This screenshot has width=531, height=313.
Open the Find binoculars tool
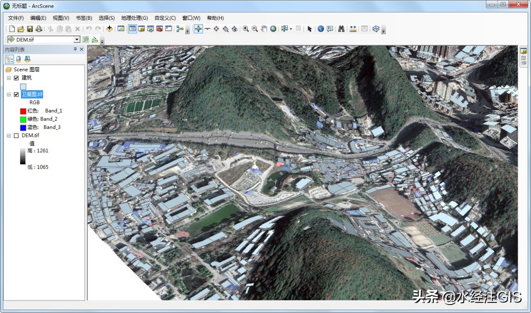[341, 29]
